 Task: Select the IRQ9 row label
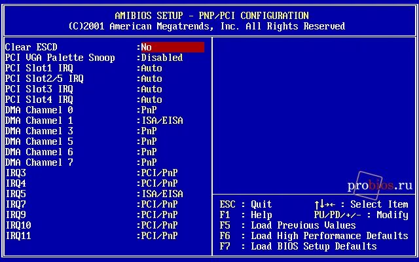click(16, 215)
